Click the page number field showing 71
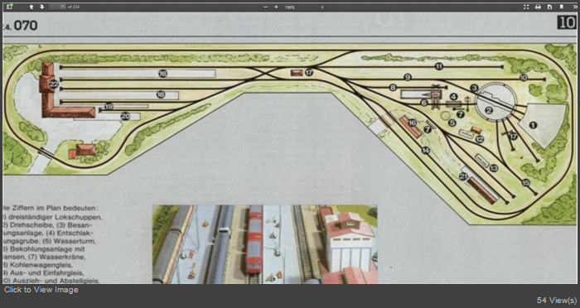 tap(57, 7)
